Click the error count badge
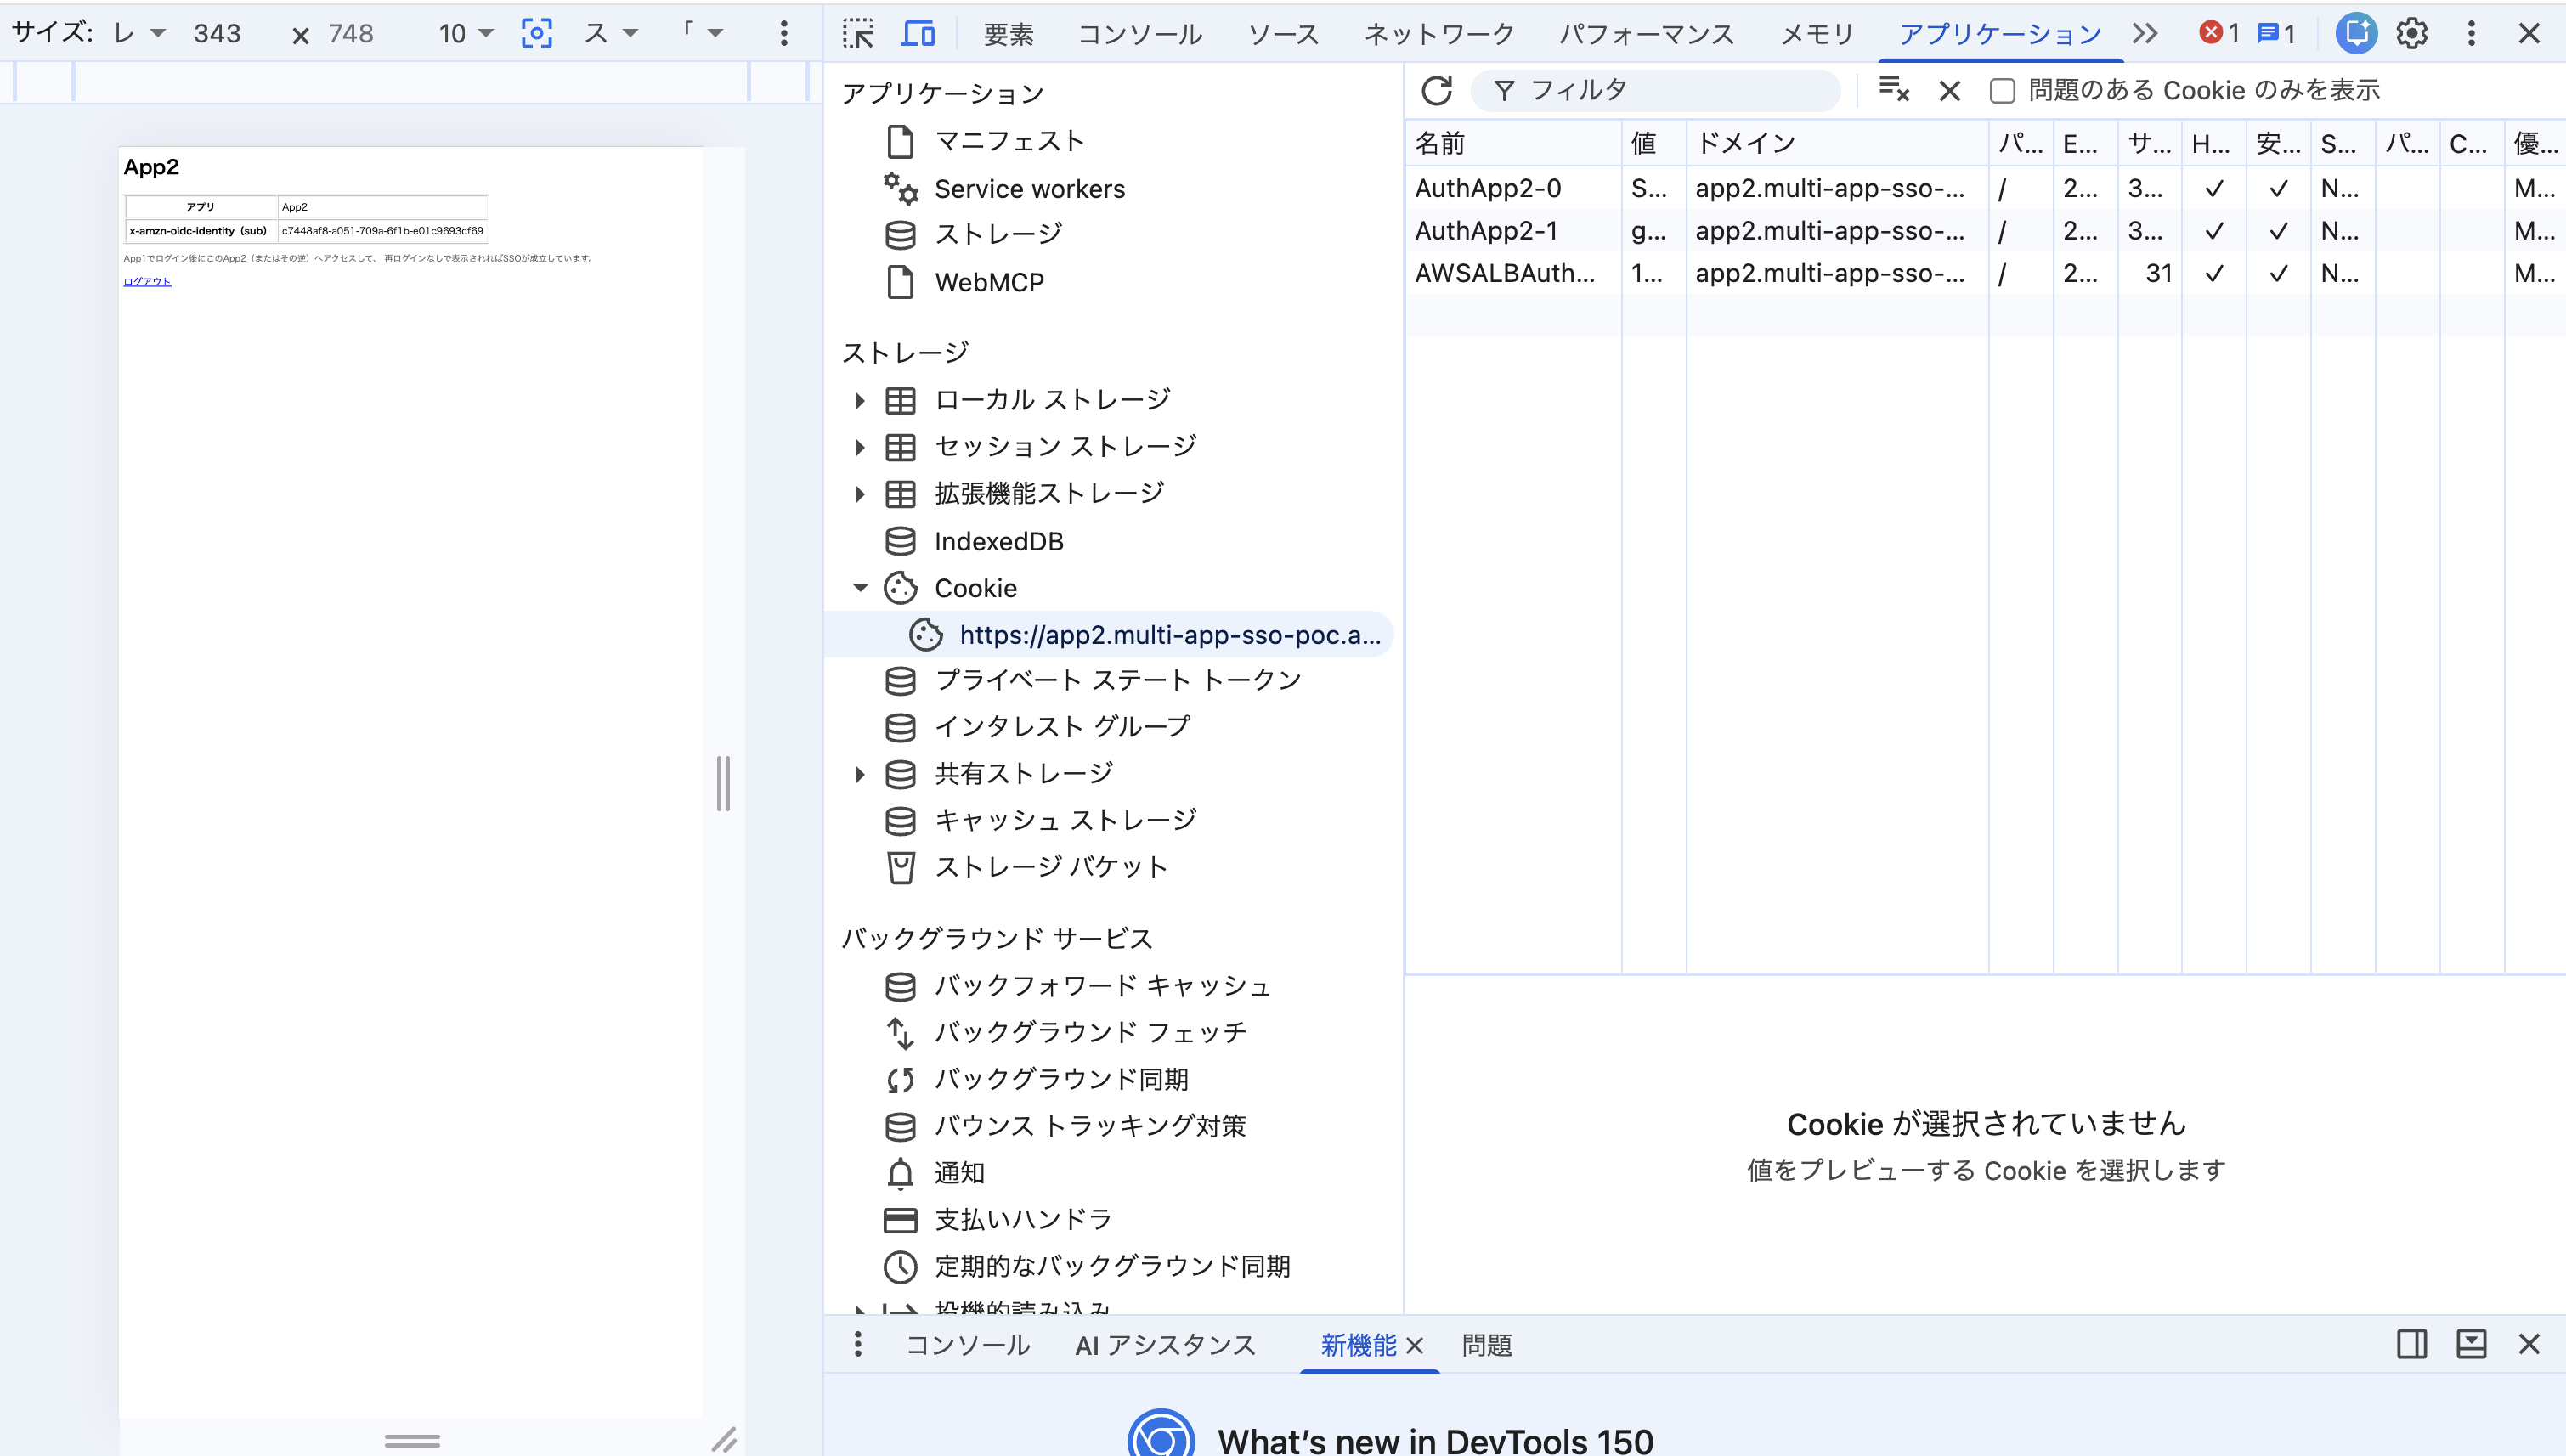Screen dimensions: 2566x1456 pyautogui.click(x=2219, y=34)
